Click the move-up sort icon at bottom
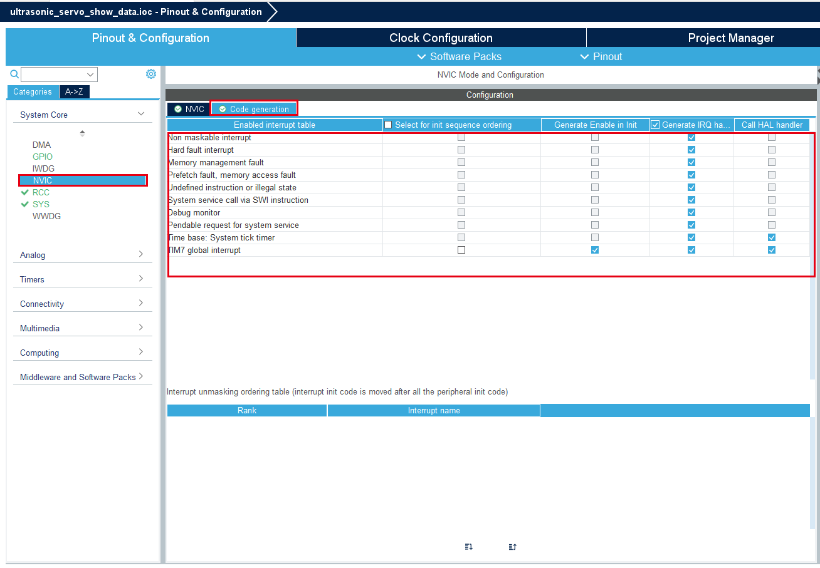820x568 pixels. (512, 547)
